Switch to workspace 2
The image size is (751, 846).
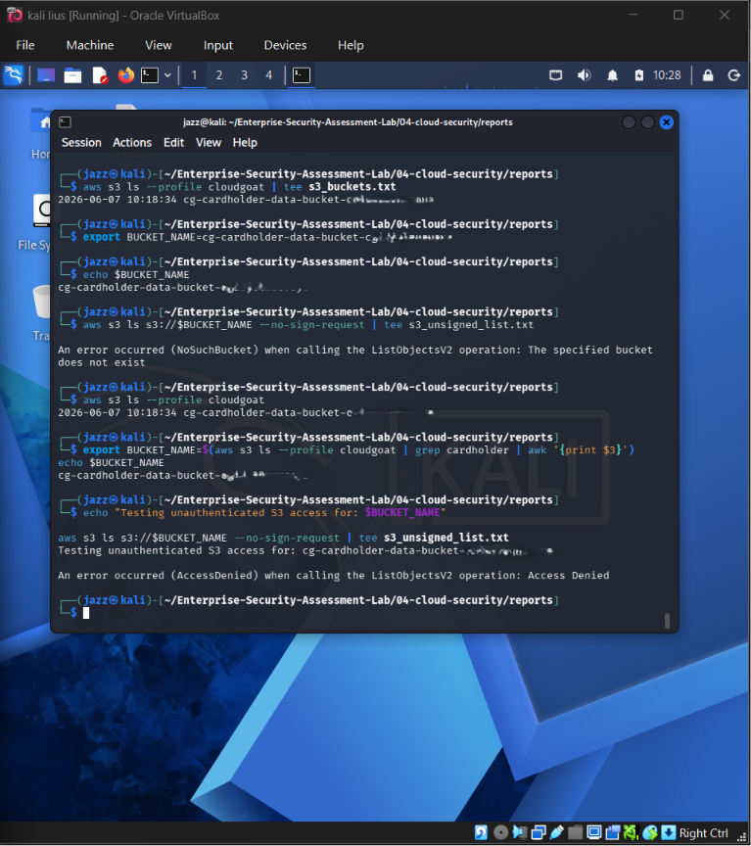tap(219, 75)
